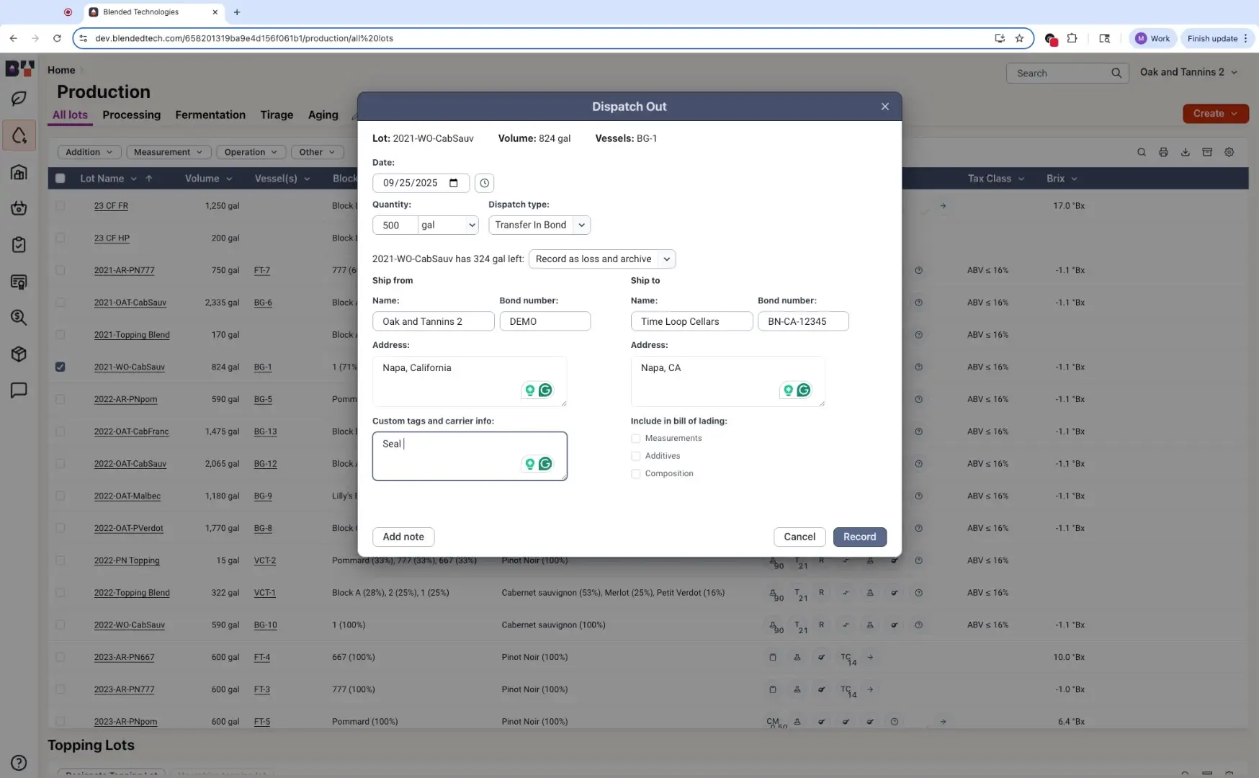1259x778 pixels.
Task: Click the Quantity input field
Action: [x=395, y=225]
